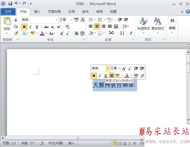This screenshot has height=147, width=190.
Task: Grow font size in ribbon
Action: (62, 33)
